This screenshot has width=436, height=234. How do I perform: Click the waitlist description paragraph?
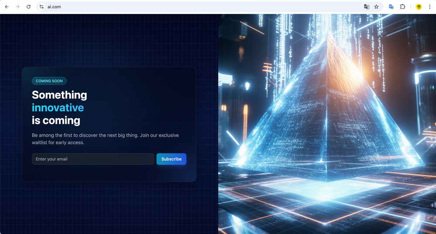coord(106,139)
